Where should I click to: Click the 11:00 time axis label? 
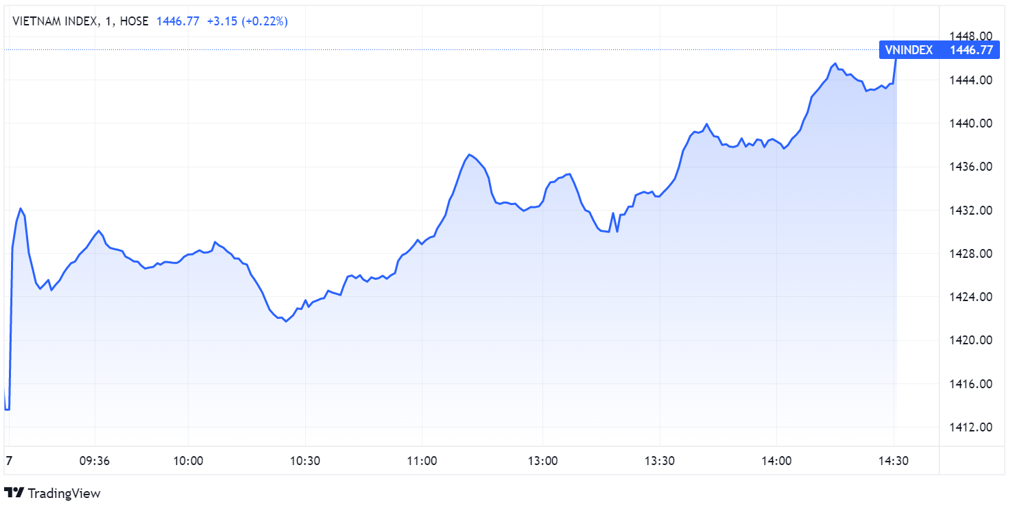click(x=422, y=461)
